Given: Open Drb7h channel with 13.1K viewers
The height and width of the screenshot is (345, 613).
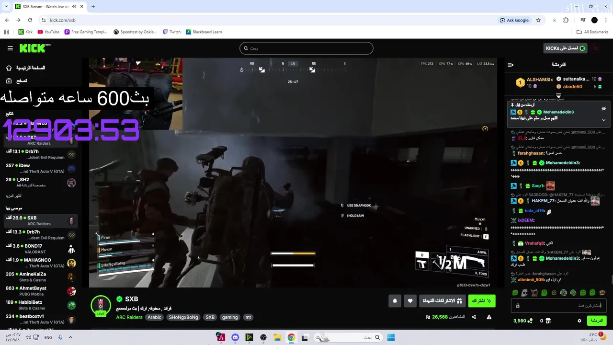Looking at the screenshot, I should 40,154.
